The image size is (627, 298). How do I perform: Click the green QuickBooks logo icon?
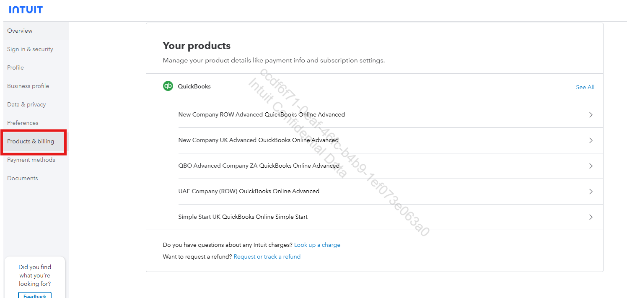pos(168,86)
